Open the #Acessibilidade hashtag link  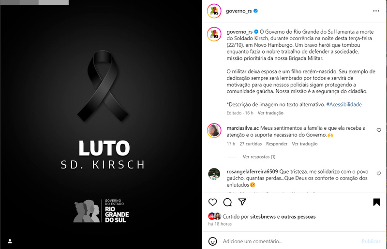[344, 104]
